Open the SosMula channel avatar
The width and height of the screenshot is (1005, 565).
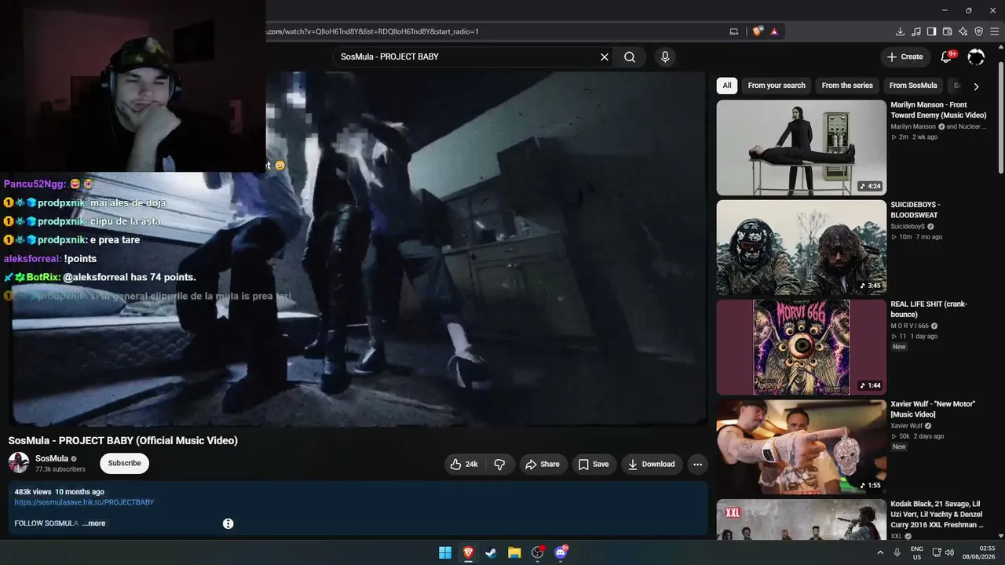(x=19, y=463)
